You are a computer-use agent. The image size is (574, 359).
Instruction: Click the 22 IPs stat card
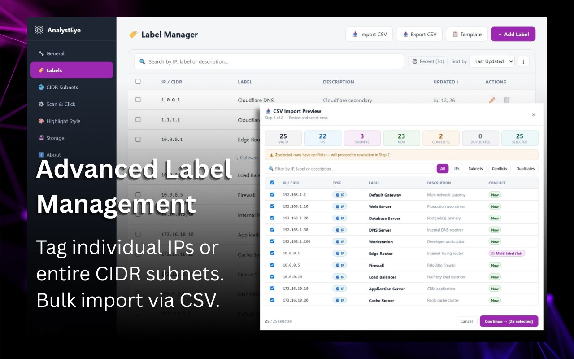click(x=323, y=138)
